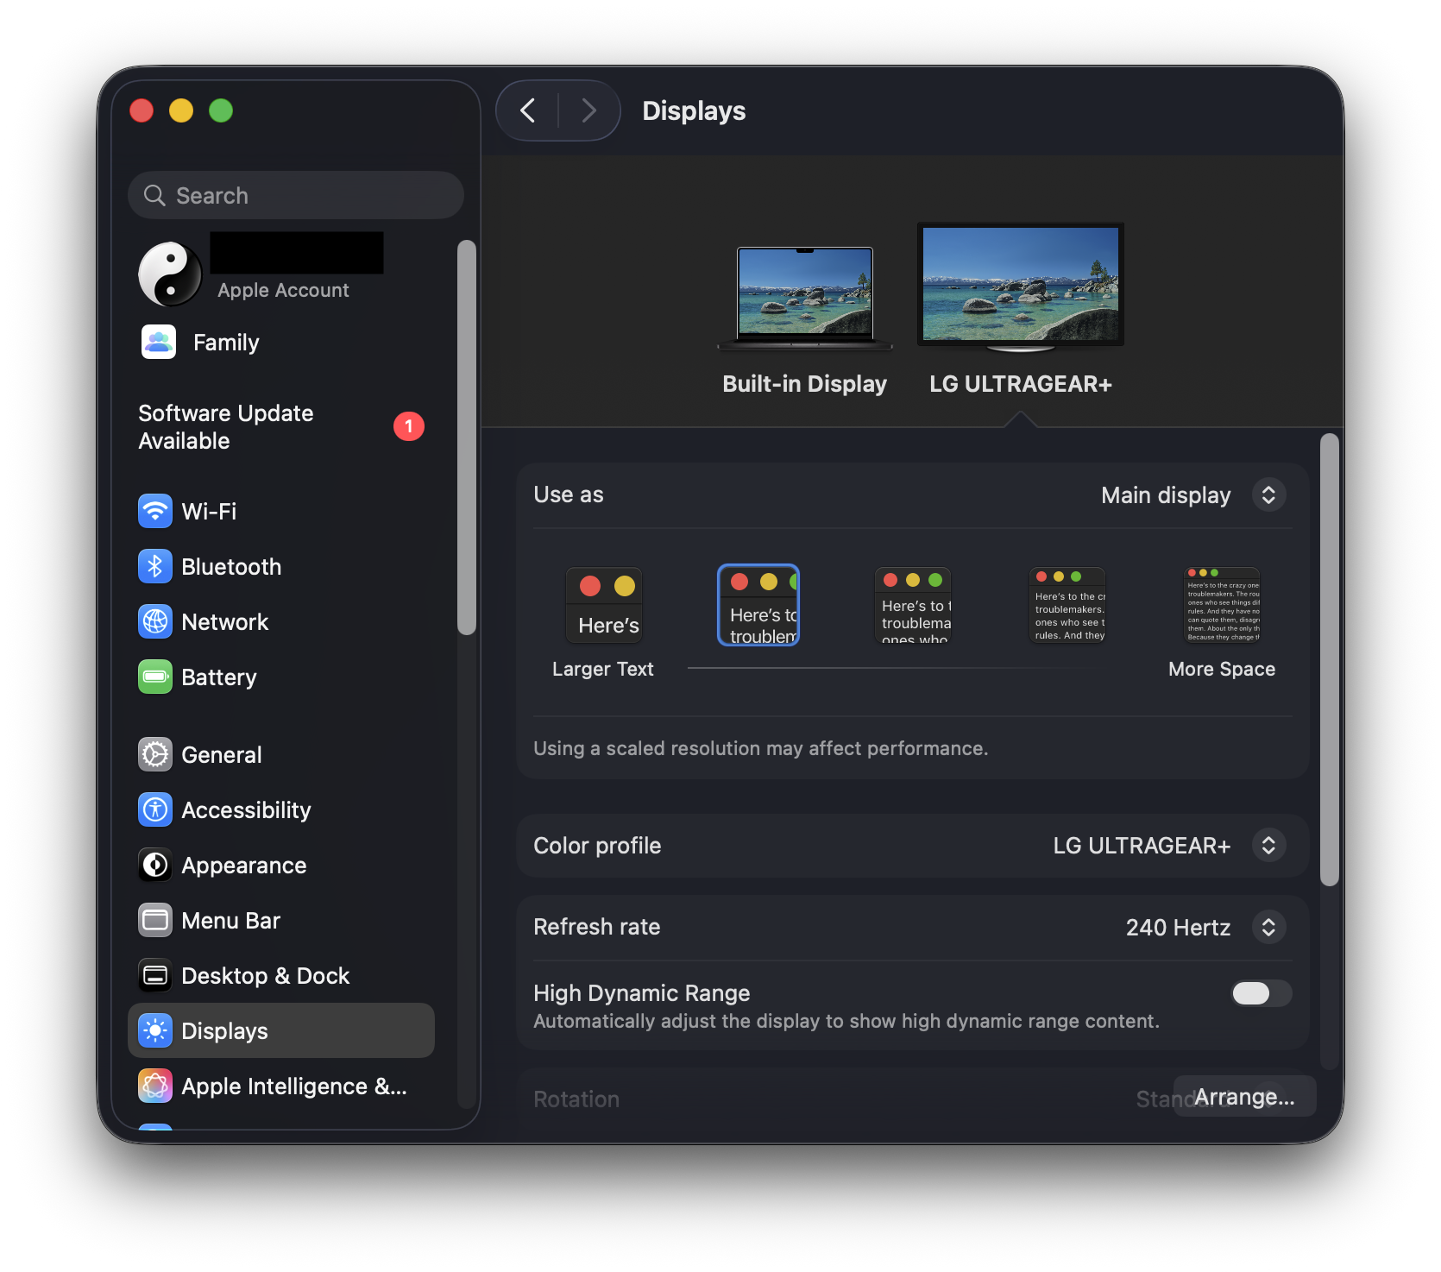The image size is (1441, 1272).
Task: Click the green Battery icon
Action: click(x=155, y=677)
